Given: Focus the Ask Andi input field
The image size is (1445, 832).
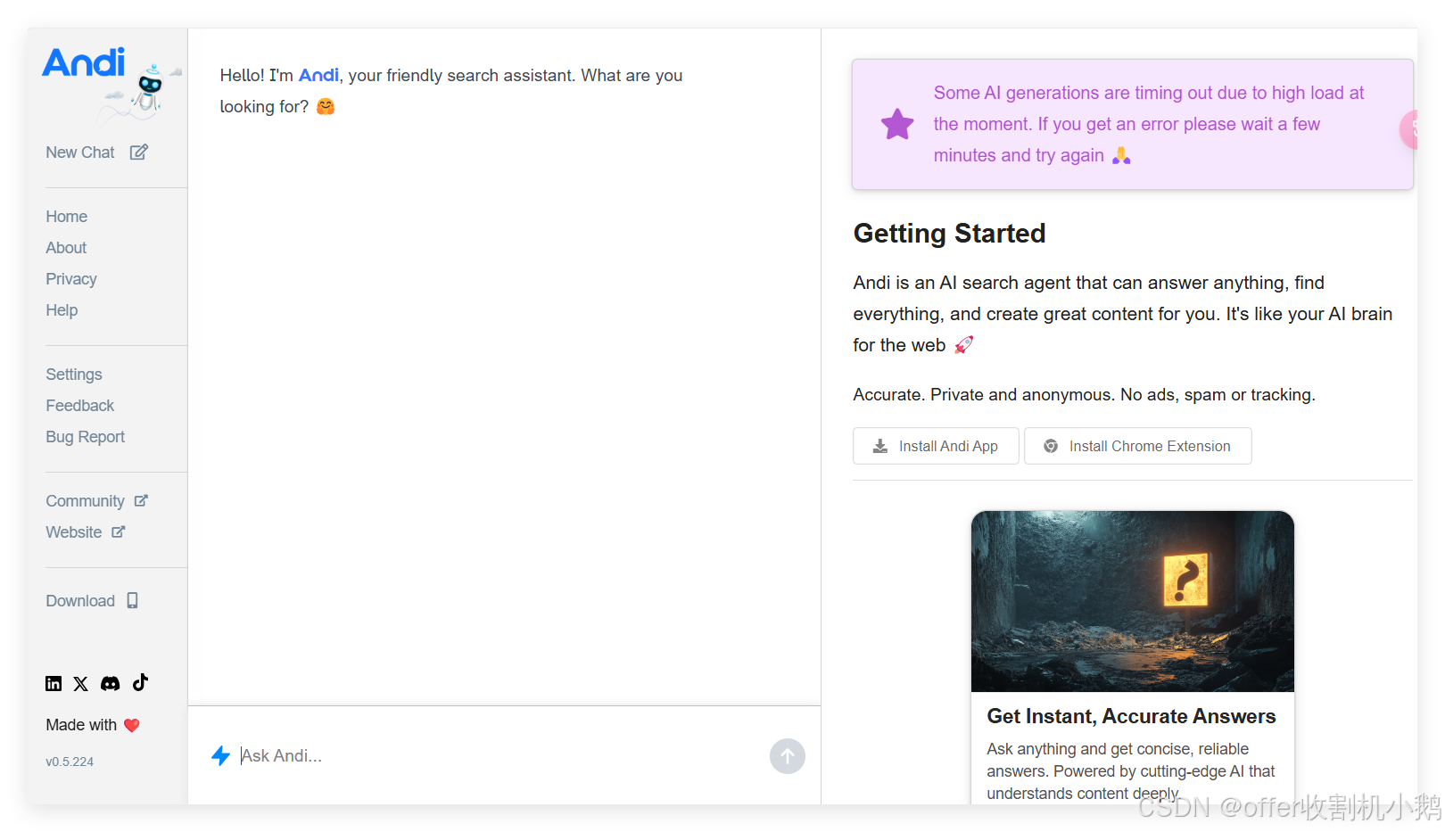Looking at the screenshot, I should pos(500,756).
